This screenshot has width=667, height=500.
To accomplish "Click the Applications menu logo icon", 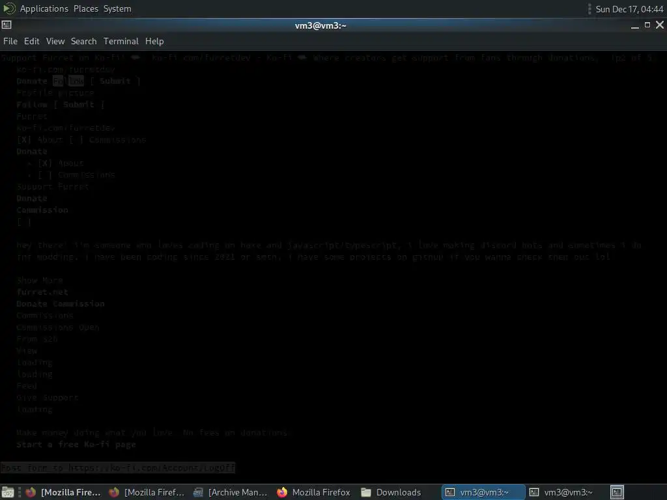I will click(9, 8).
